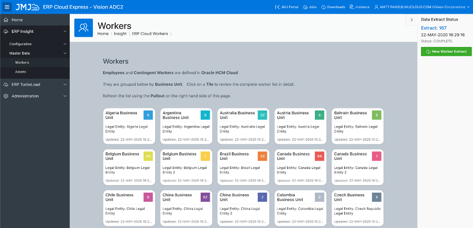This screenshot has width=473, height=228.
Task: Click the New Worker Extract button
Action: click(446, 51)
